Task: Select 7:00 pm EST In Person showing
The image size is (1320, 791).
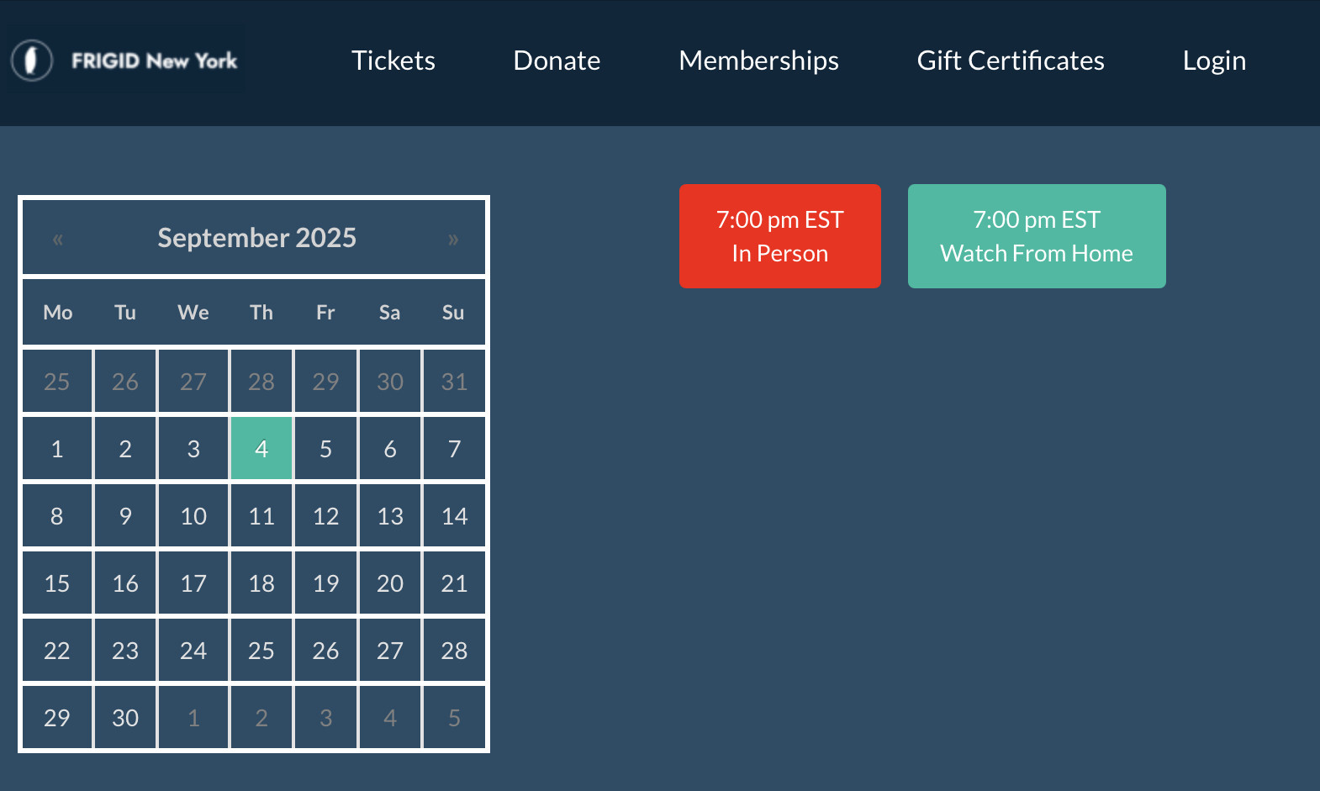Action: 780,236
